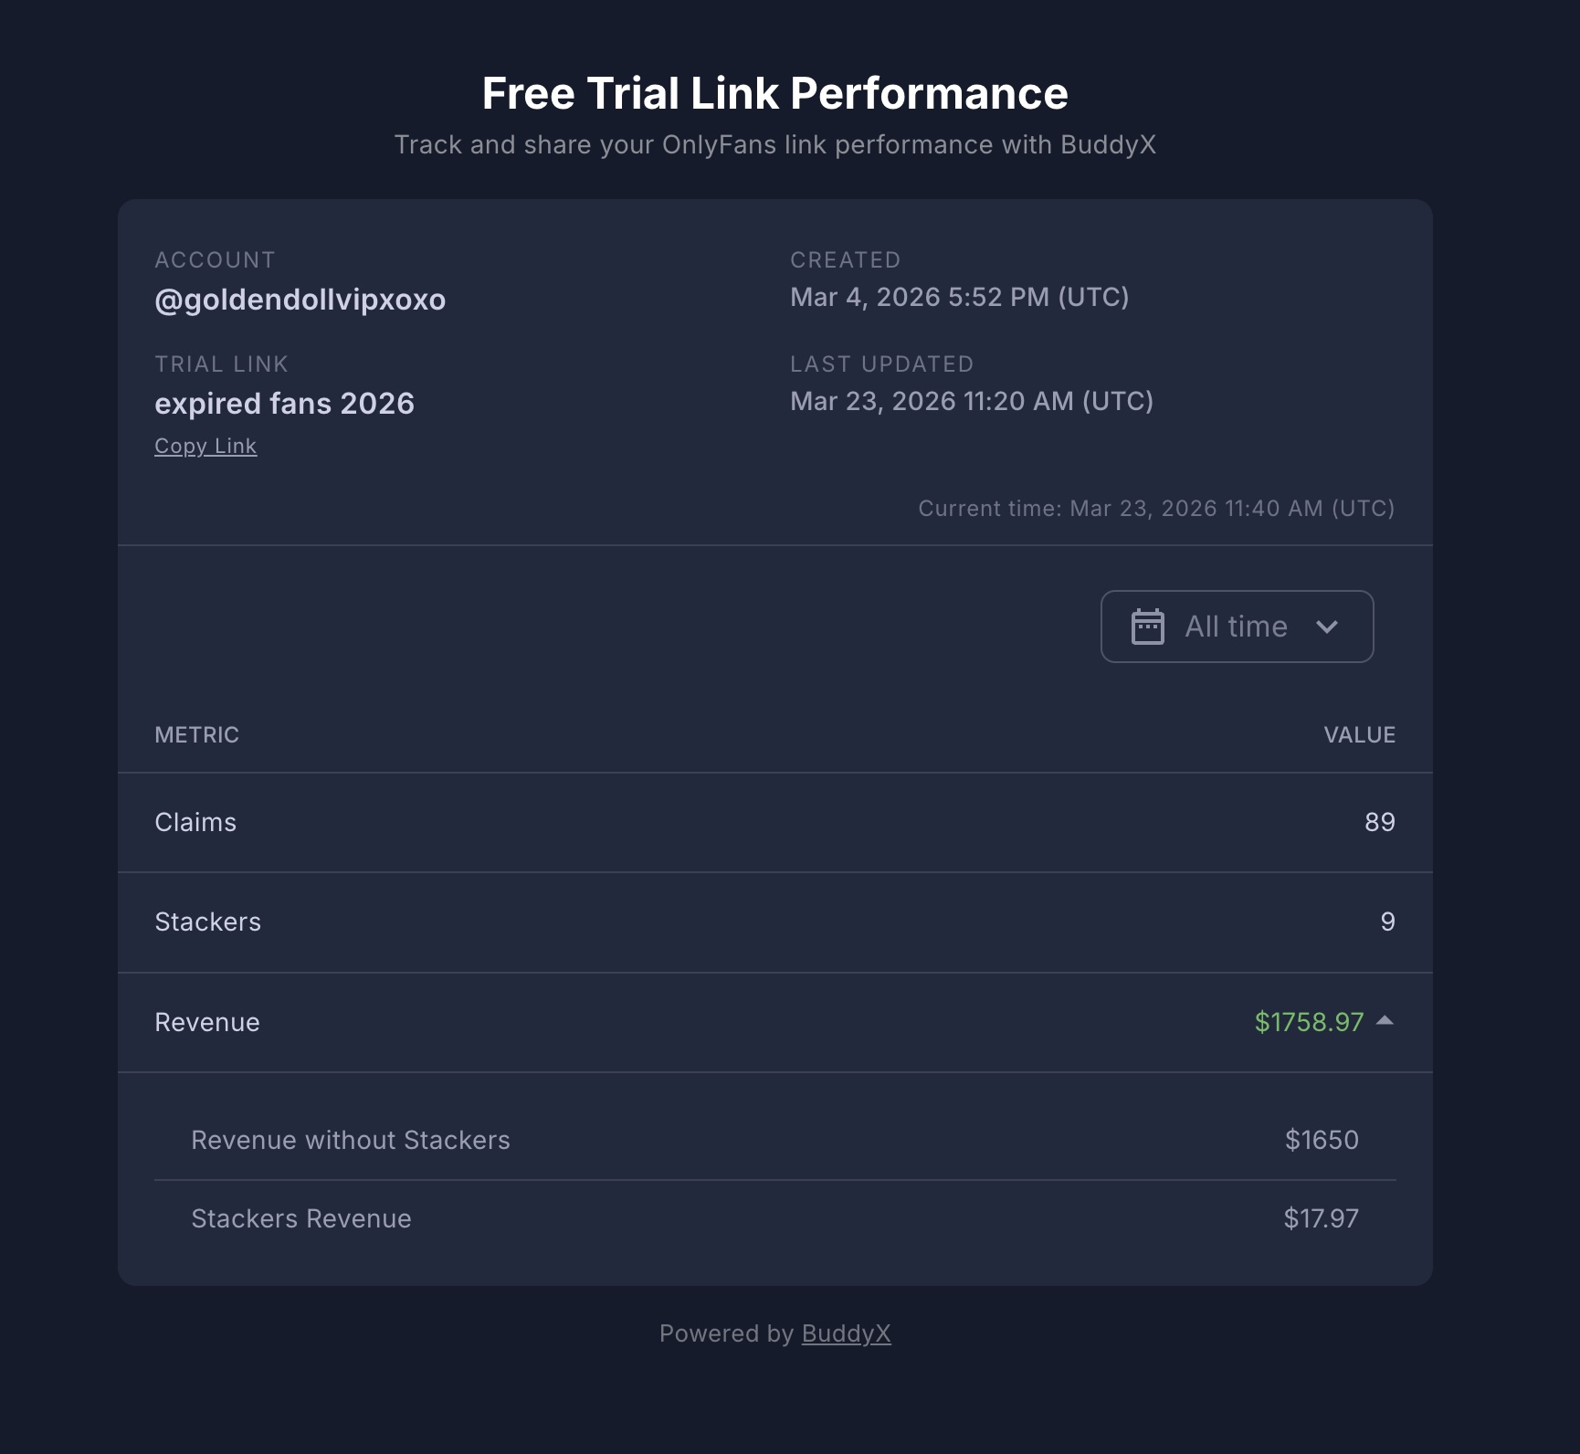Click the expired fans 2026 trial link name
The height and width of the screenshot is (1454, 1580).
[x=284, y=404]
